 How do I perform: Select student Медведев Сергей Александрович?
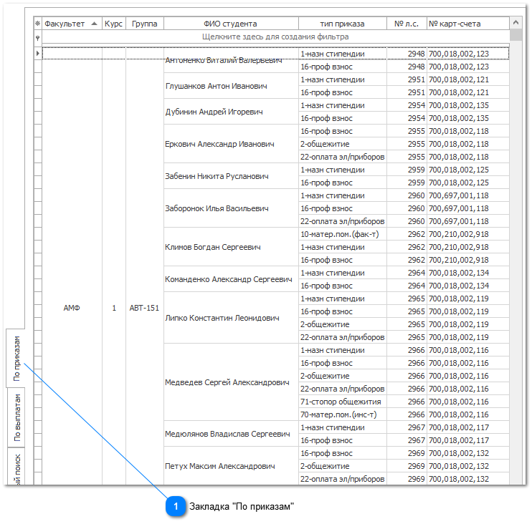point(231,382)
